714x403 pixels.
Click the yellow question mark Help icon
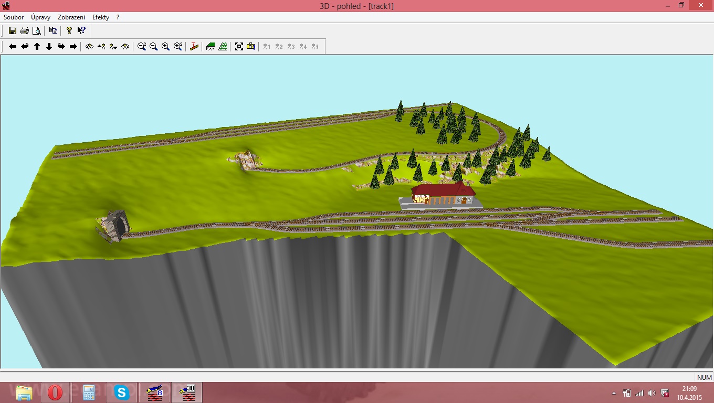[69, 30]
